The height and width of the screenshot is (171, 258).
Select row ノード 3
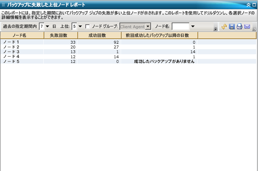[128, 52]
